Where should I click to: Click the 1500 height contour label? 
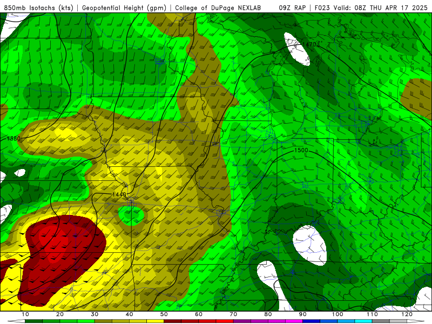coord(301,150)
